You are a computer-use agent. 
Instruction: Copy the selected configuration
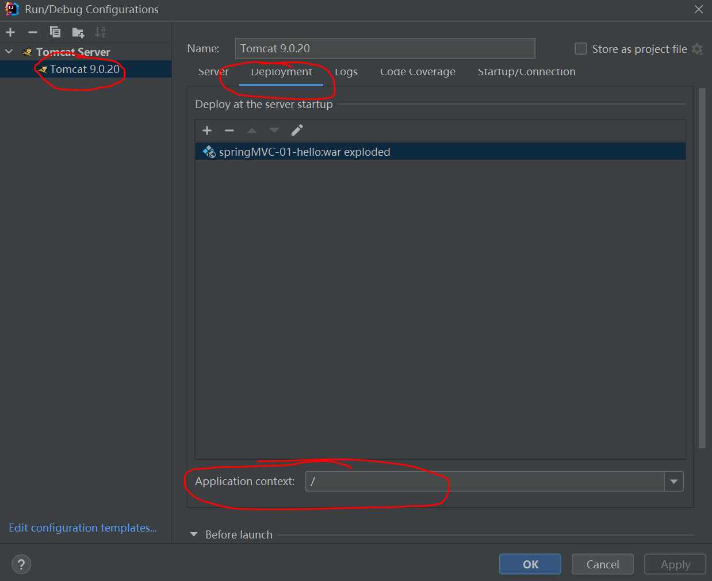pyautogui.click(x=55, y=32)
